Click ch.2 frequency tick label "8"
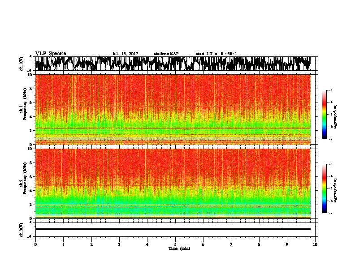The height and width of the screenshot is (274, 355). point(31,163)
